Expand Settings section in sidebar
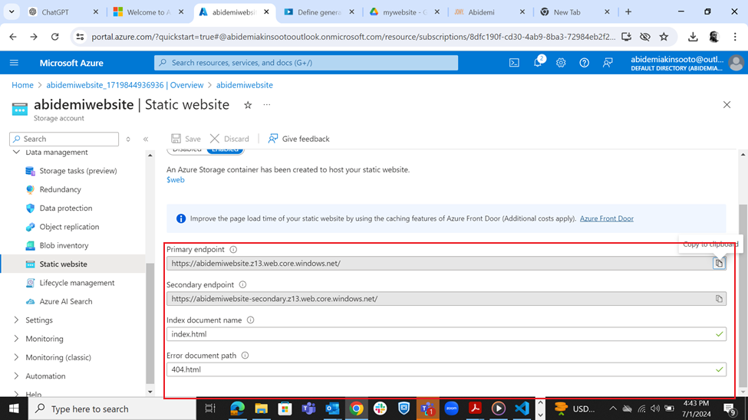Screen dimensions: 748x420 tap(16, 320)
